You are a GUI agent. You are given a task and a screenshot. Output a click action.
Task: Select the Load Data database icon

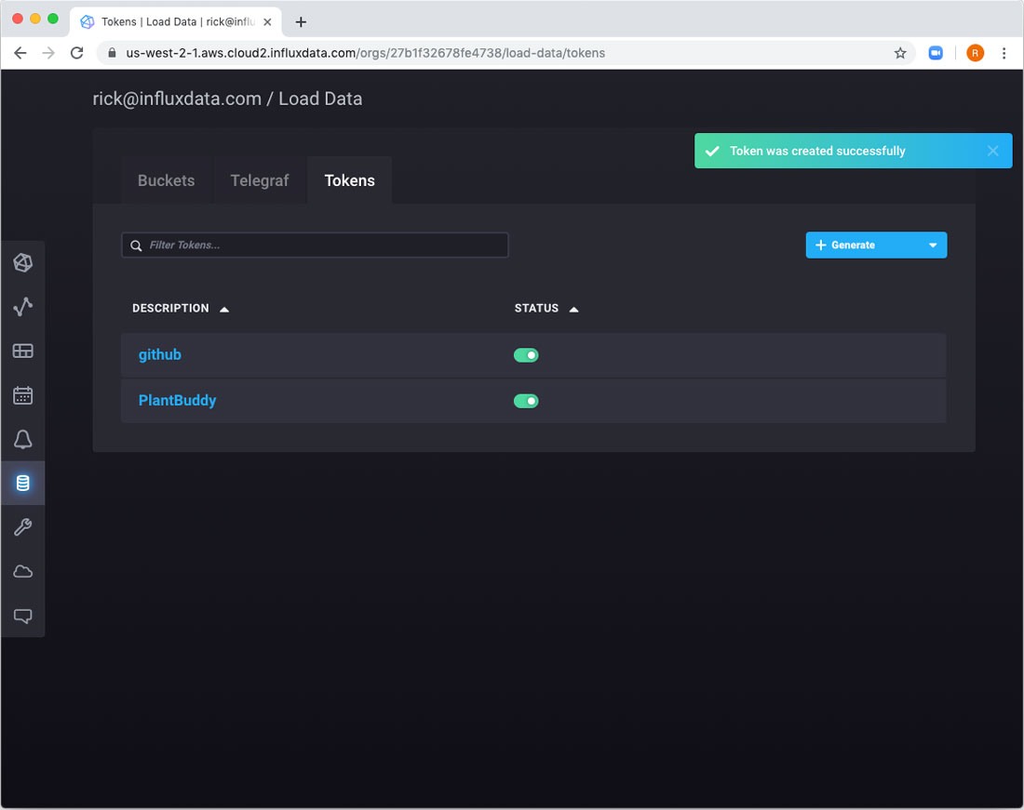(x=23, y=483)
